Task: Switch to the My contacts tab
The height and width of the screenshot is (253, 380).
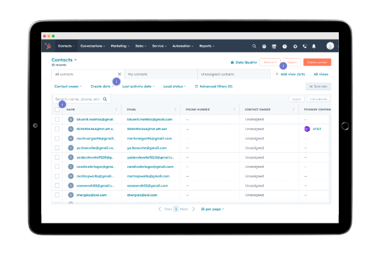Action: tap(160, 74)
